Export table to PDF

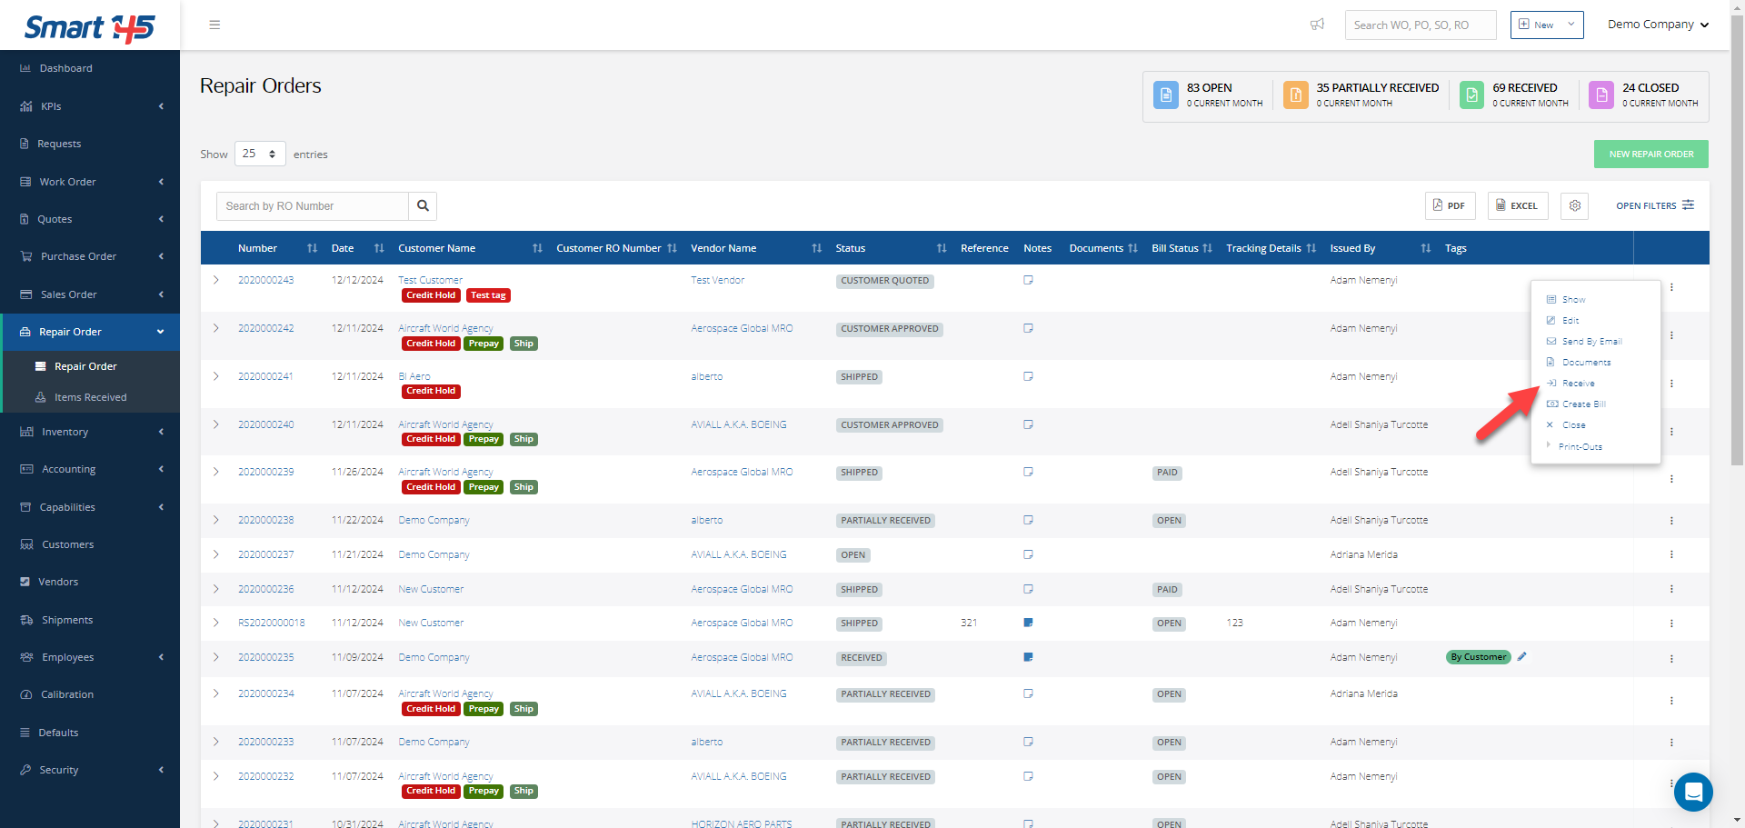[x=1450, y=206]
